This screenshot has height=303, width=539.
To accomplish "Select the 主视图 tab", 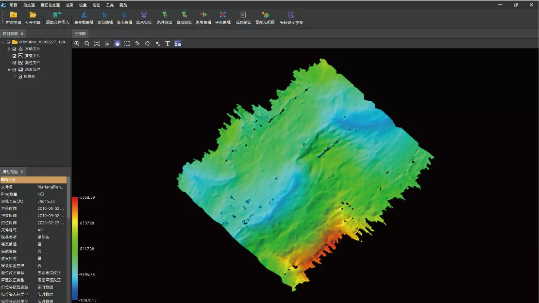I will coord(80,33).
